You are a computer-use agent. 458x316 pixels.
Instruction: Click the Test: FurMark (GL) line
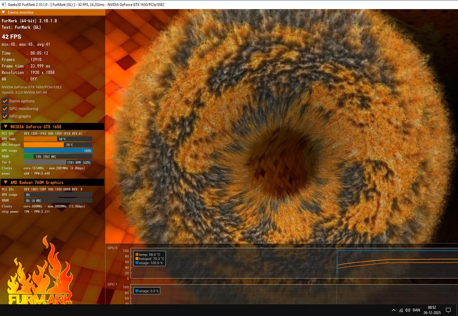point(21,27)
